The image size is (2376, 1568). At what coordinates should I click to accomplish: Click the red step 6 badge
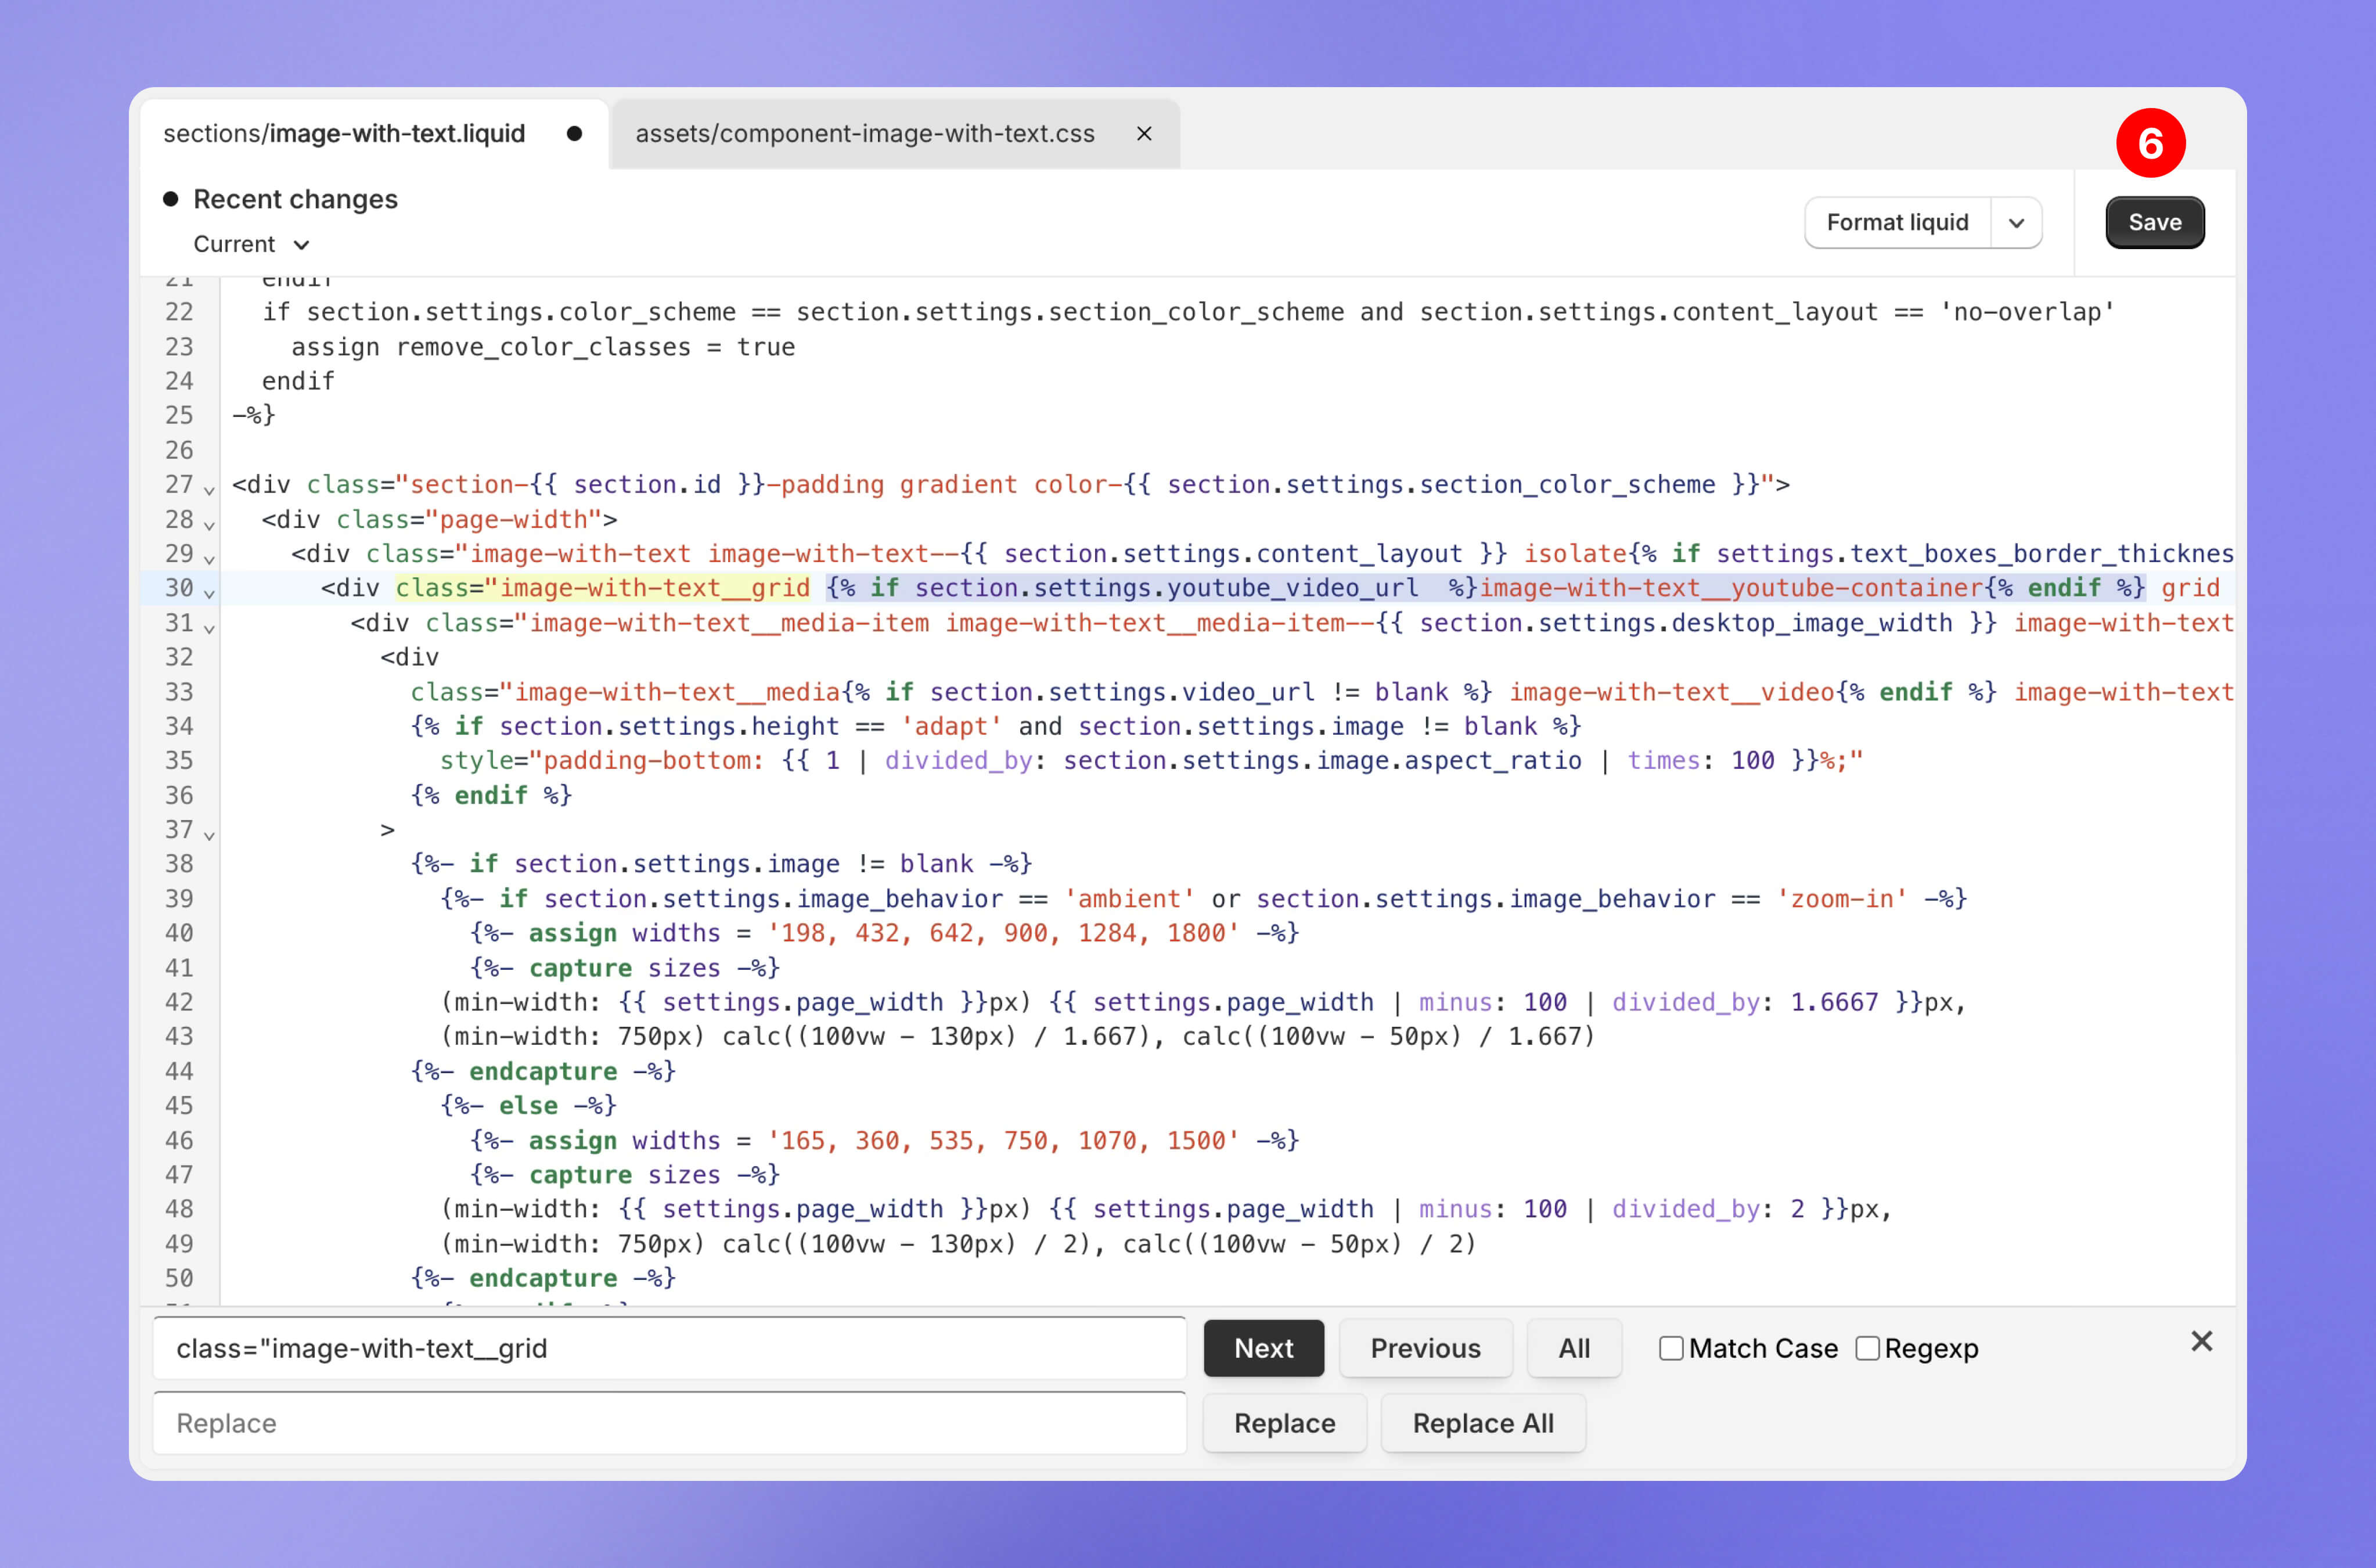click(x=2150, y=143)
